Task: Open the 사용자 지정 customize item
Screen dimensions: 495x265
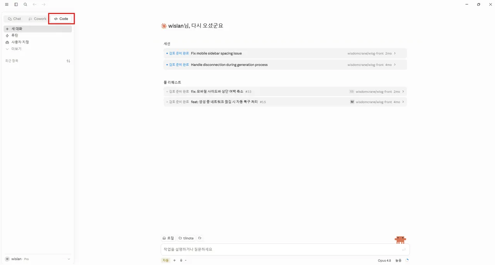Action: tap(38, 42)
